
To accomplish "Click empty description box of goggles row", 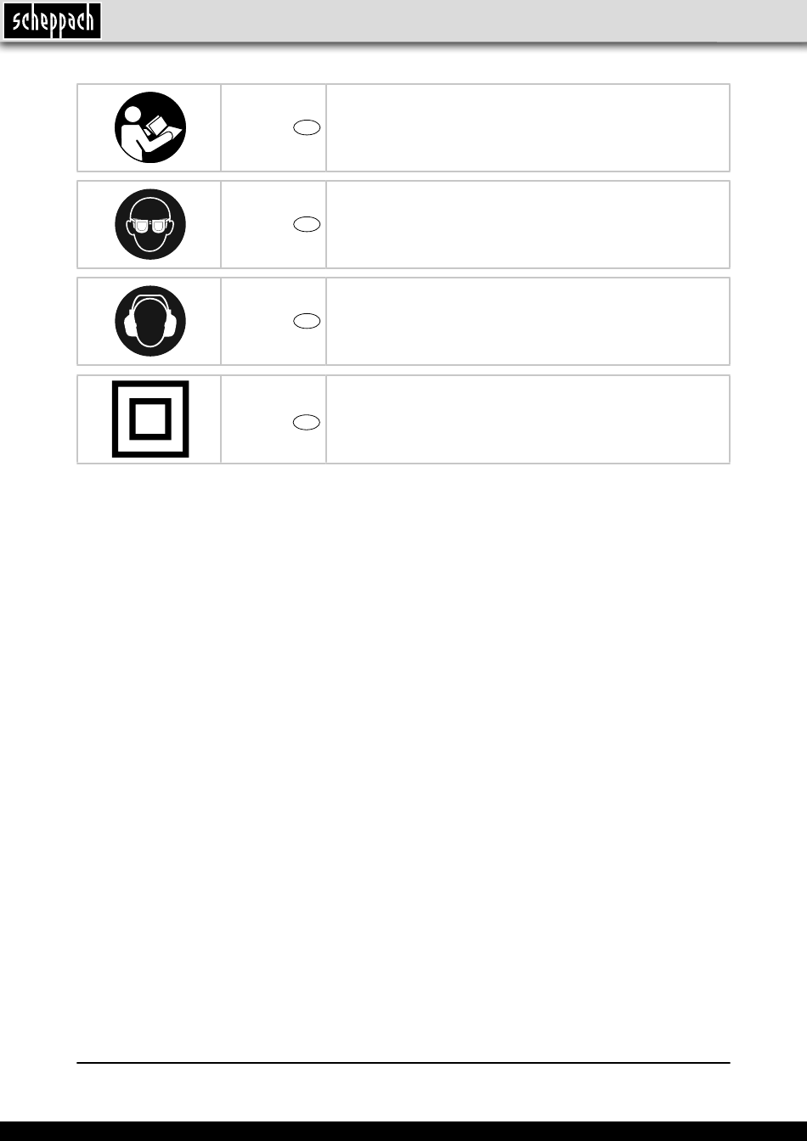I will [528, 224].
